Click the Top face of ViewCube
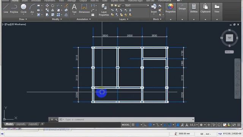The image size is (243, 137). tap(229, 38)
